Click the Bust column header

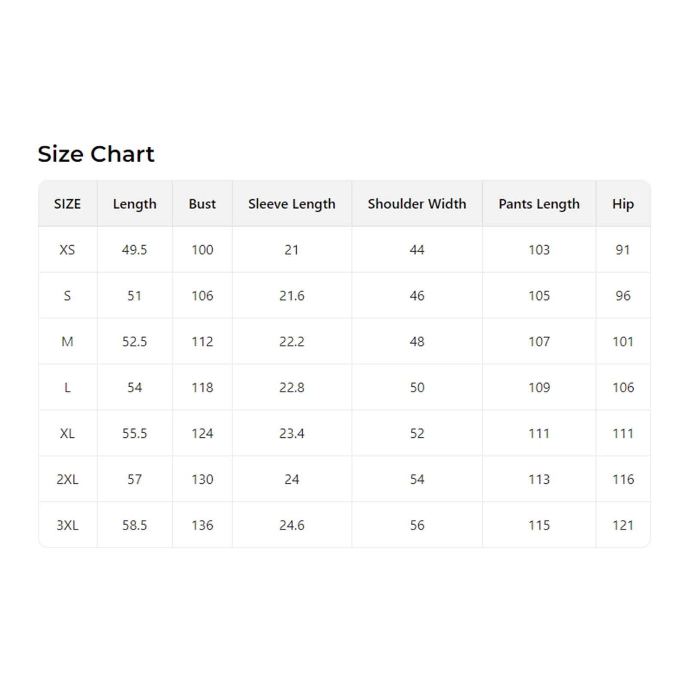202,204
